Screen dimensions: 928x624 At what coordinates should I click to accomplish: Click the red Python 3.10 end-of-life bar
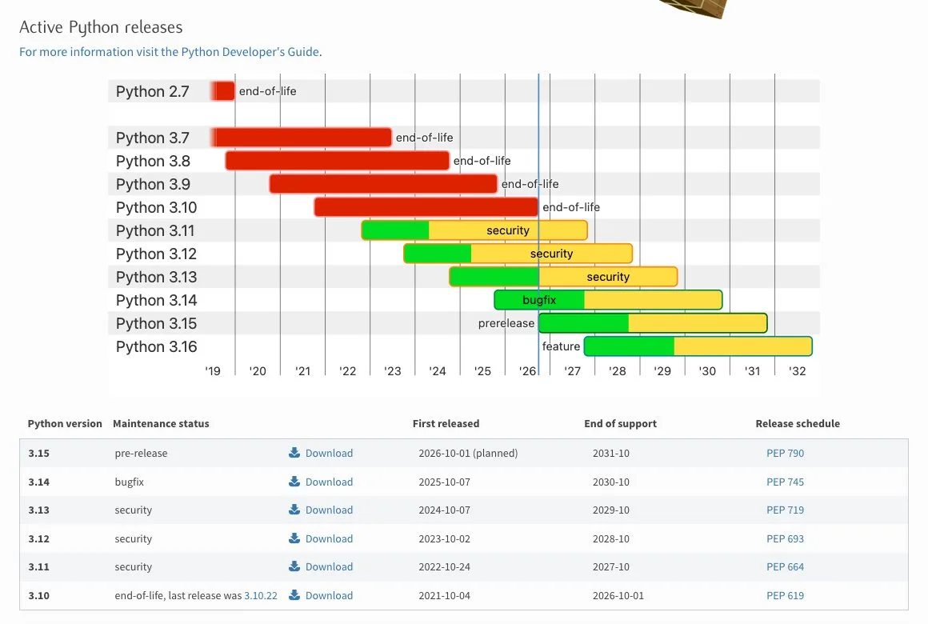click(426, 207)
